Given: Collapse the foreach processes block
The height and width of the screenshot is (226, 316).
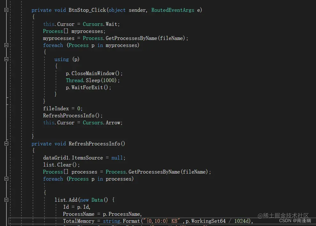Looking at the screenshot, I should [6, 179].
